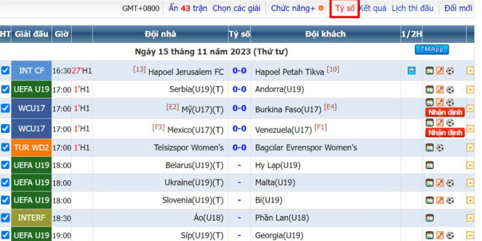Click odds trend icon in Ukraine(U19) row
This screenshot has height=241, width=482.
pyautogui.click(x=440, y=183)
